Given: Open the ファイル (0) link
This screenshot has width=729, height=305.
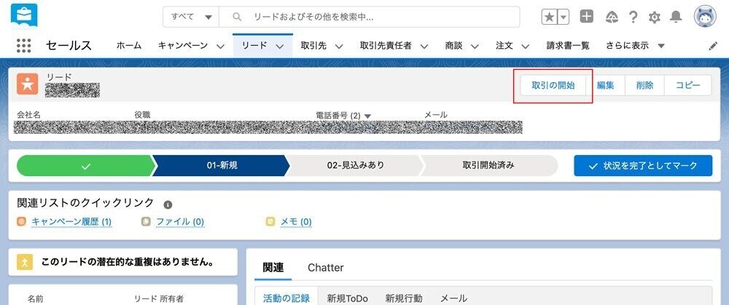Looking at the screenshot, I should tap(180, 222).
